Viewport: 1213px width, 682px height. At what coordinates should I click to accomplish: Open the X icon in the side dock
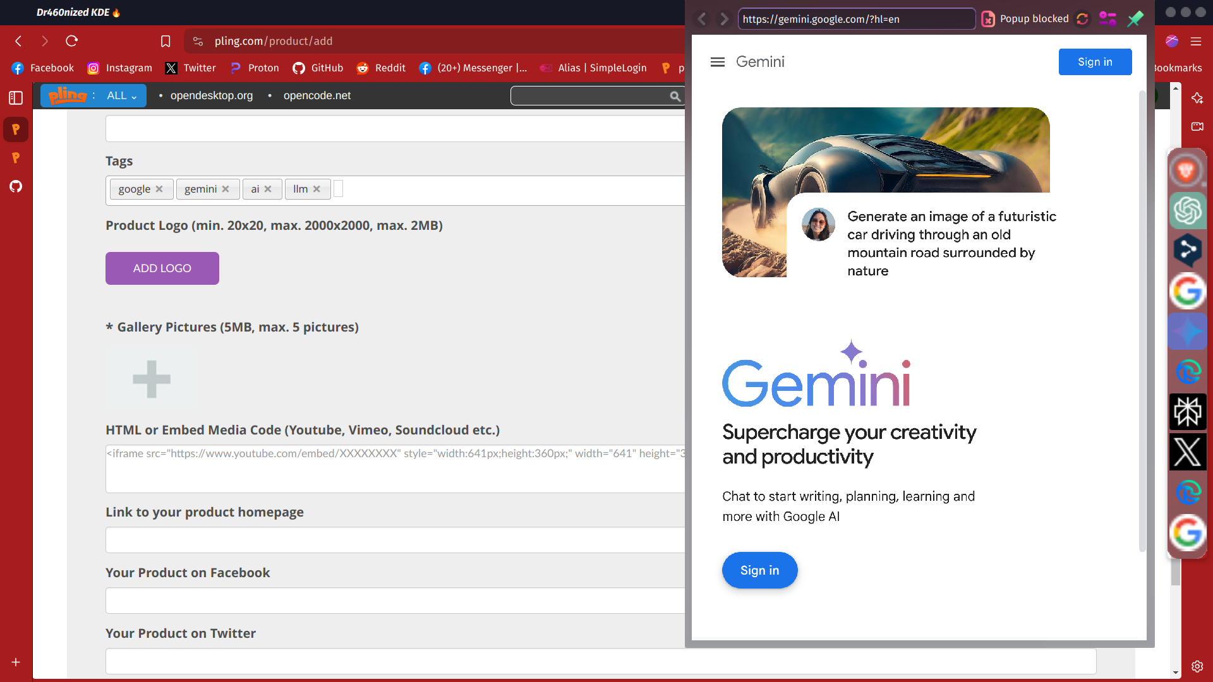(1187, 452)
